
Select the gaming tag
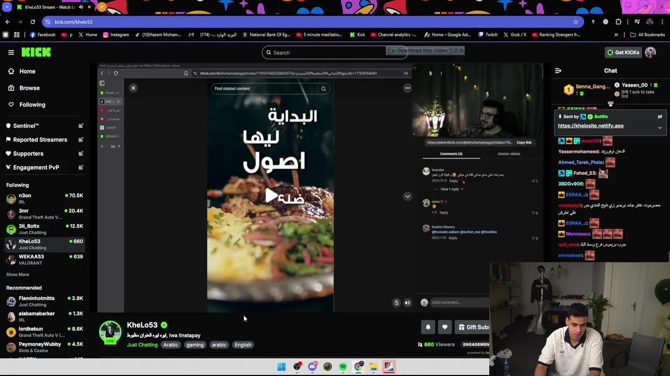(x=195, y=345)
